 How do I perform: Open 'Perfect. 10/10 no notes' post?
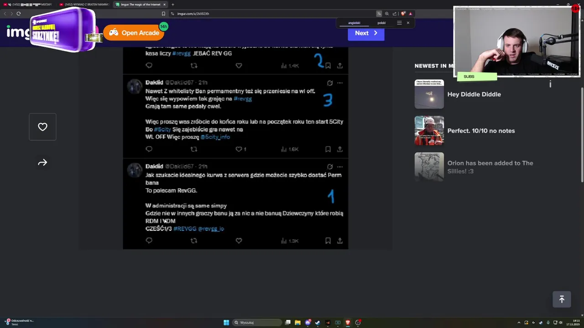click(x=481, y=131)
